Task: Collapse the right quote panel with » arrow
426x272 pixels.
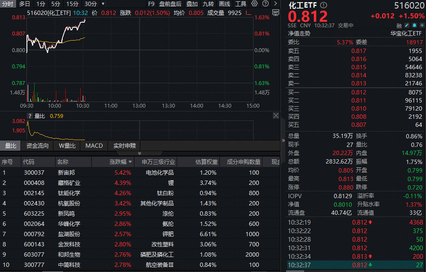Action: pyautogui.click(x=283, y=140)
